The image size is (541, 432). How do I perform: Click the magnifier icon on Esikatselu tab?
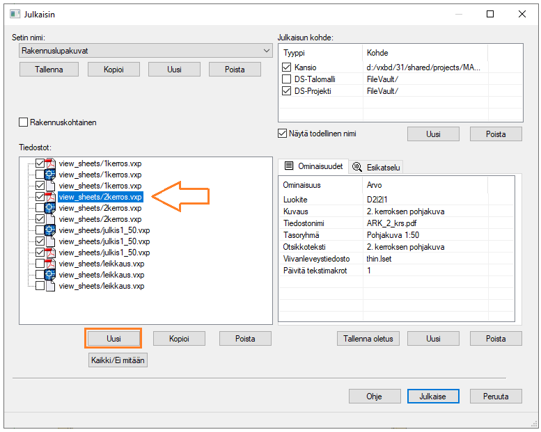point(358,167)
